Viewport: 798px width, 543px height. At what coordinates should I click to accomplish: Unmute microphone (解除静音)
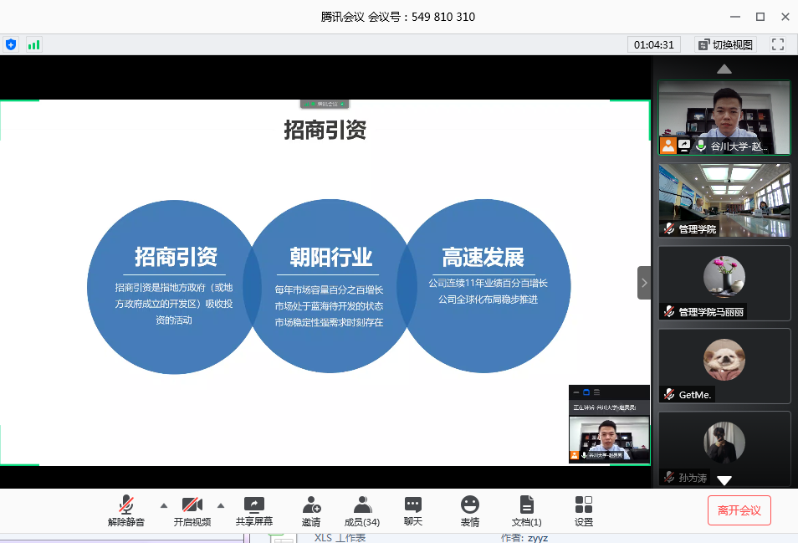pyautogui.click(x=126, y=510)
